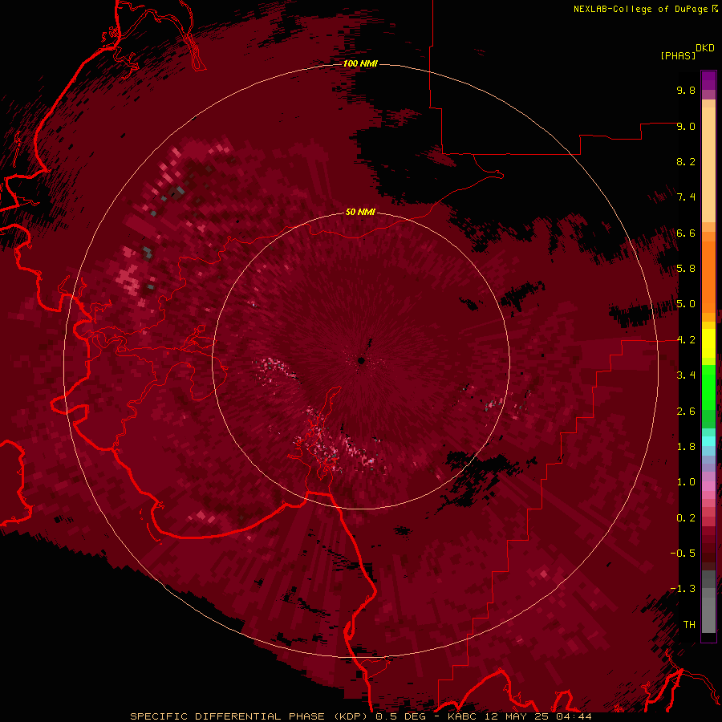The width and height of the screenshot is (722, 722).
Task: Select the purple top segment of the color bar
Action: tap(708, 80)
